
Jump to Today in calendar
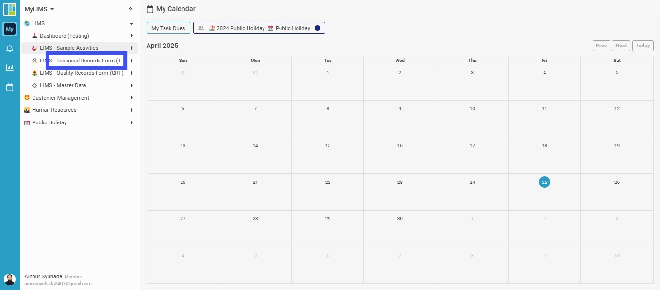(x=643, y=46)
